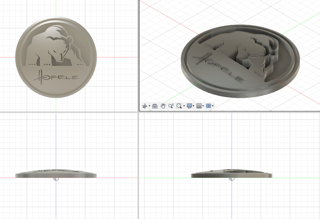Click the origin point in the front view
This screenshot has width=320, height=219.
[56, 179]
